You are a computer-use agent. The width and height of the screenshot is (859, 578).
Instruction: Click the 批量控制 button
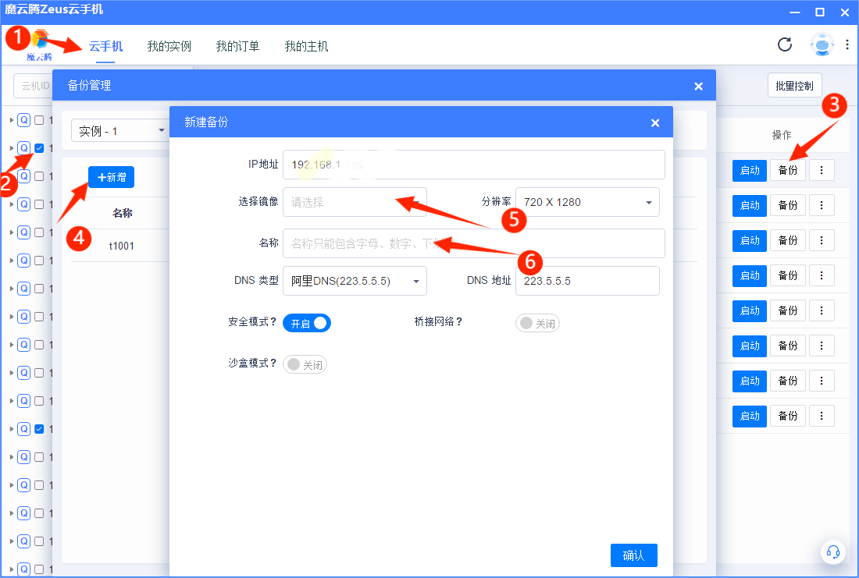point(794,86)
